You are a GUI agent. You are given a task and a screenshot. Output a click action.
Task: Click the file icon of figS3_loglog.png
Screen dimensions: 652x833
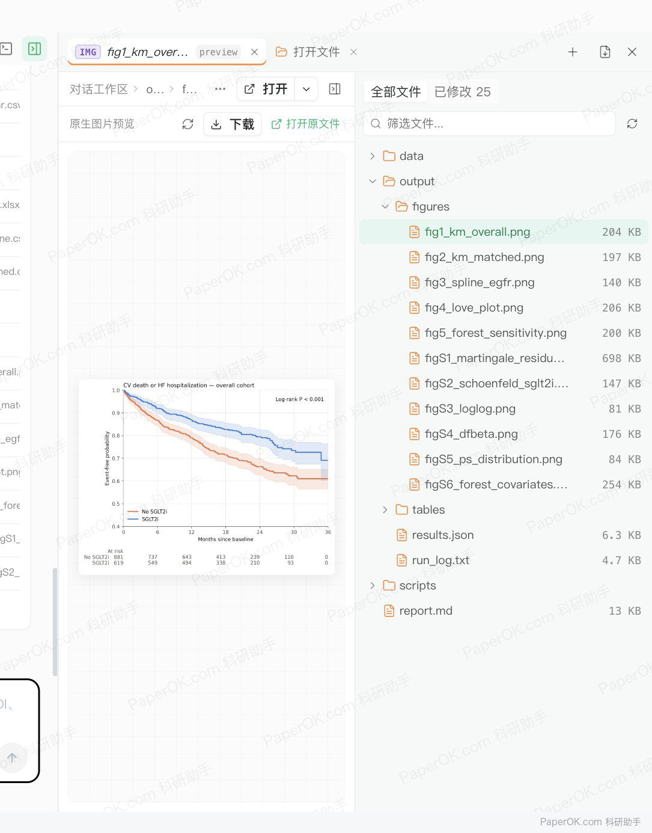(415, 408)
